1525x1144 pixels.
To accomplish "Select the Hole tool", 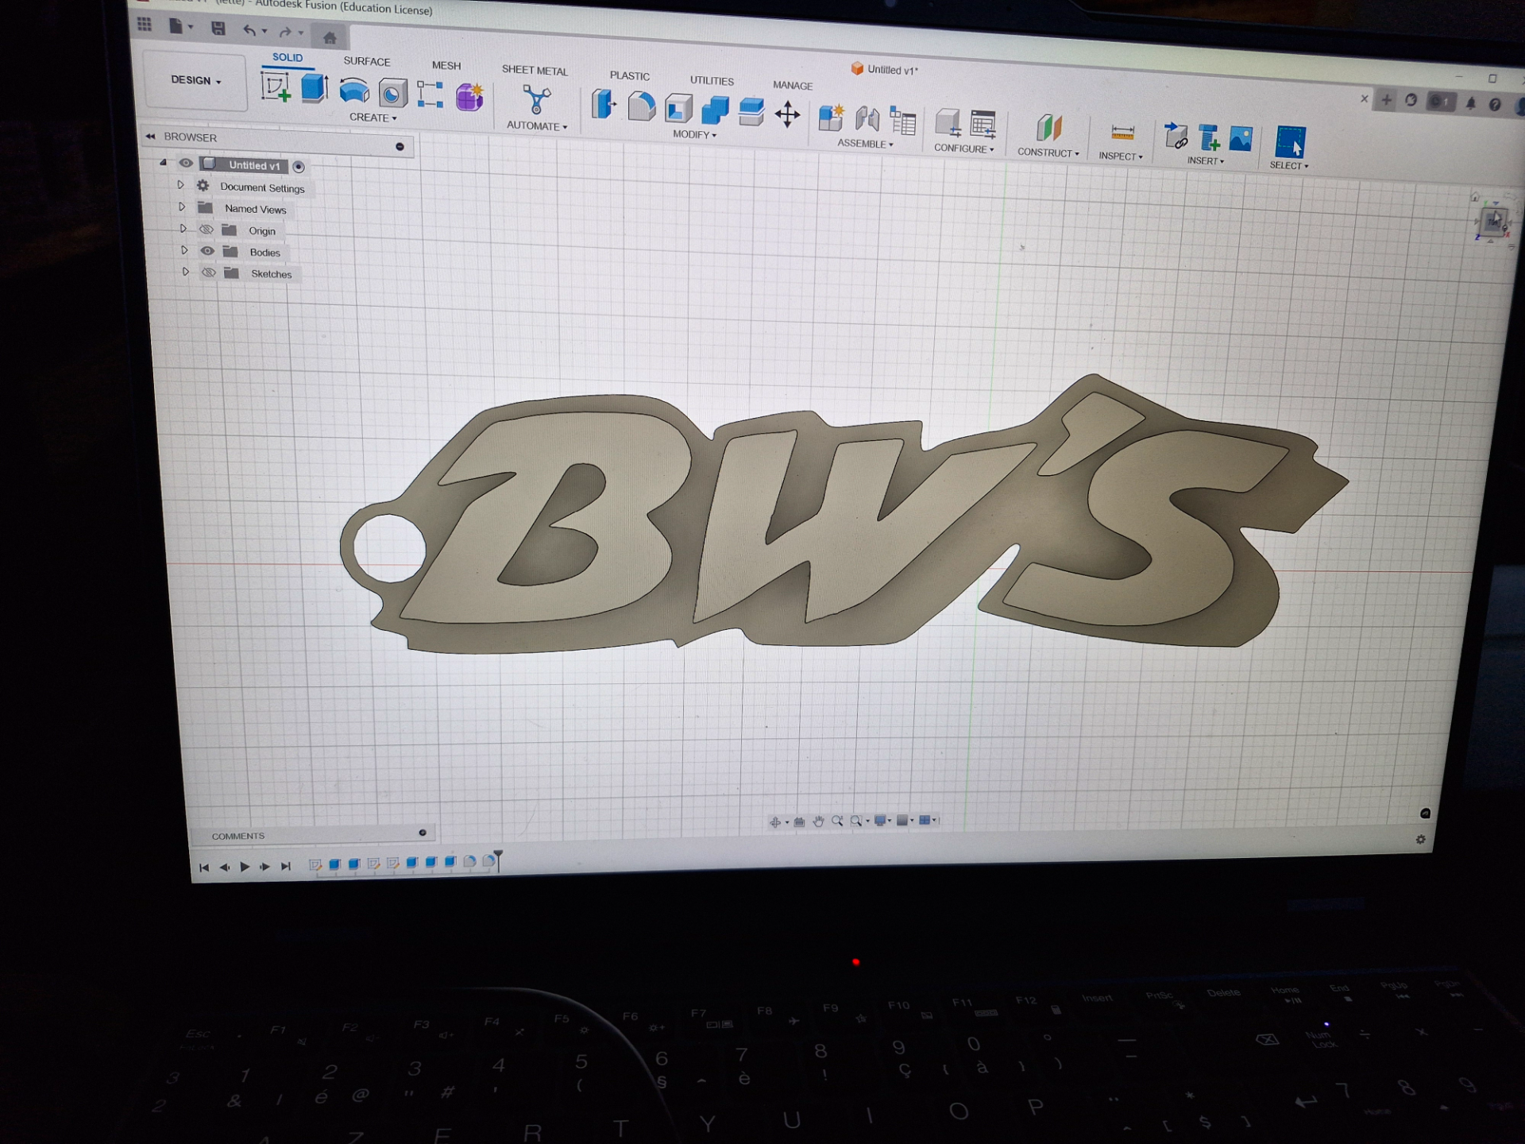I will [x=392, y=94].
